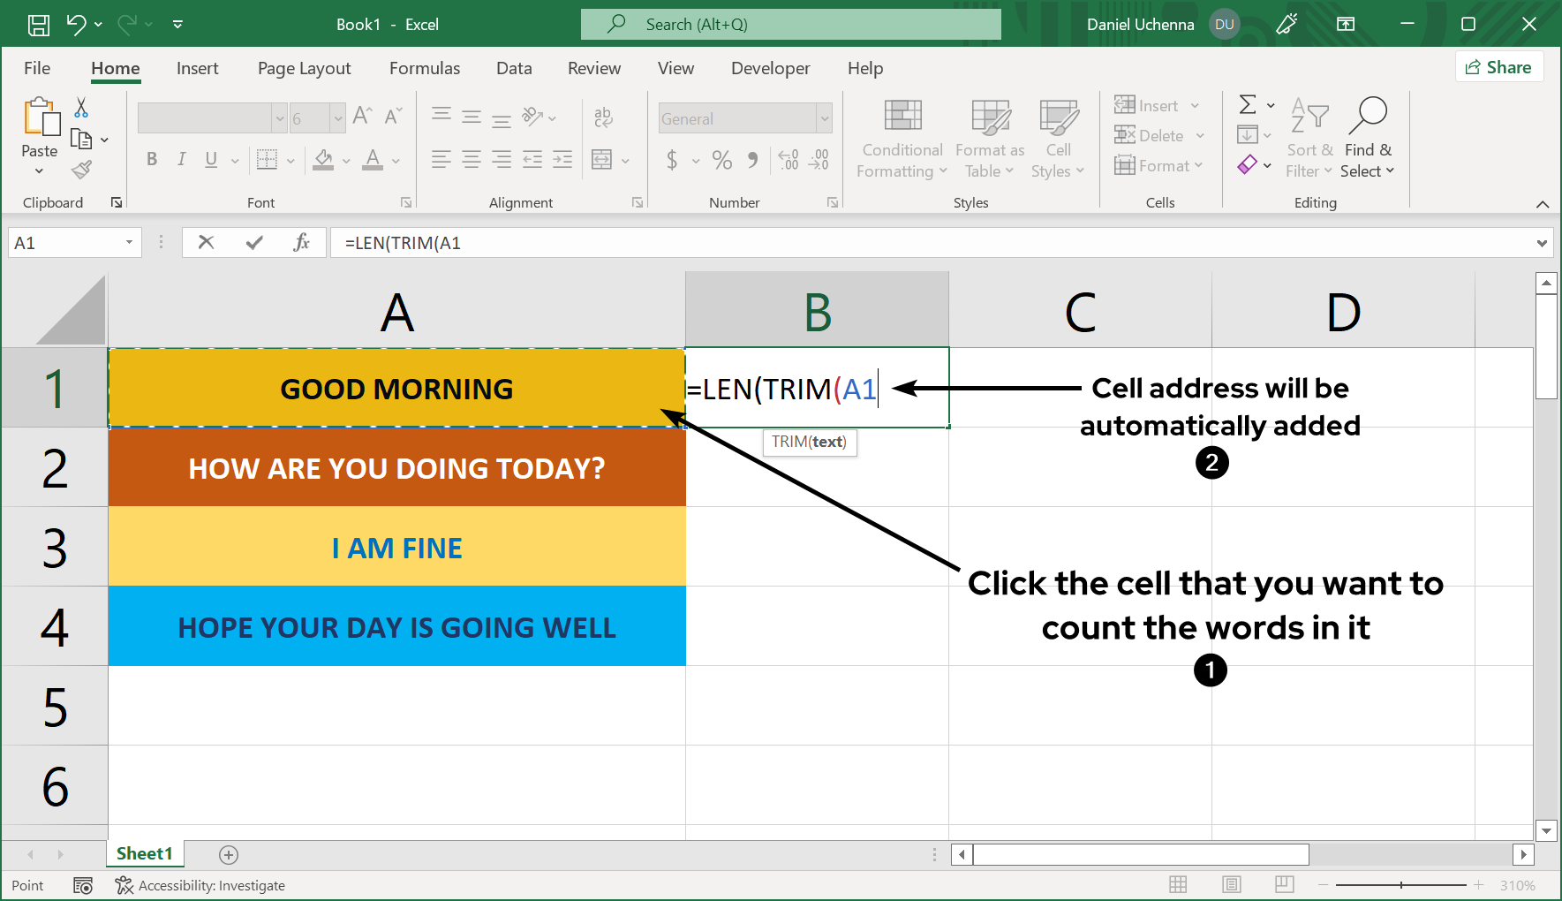
Task: Switch to Page Layout view in status bar
Action: [1232, 884]
